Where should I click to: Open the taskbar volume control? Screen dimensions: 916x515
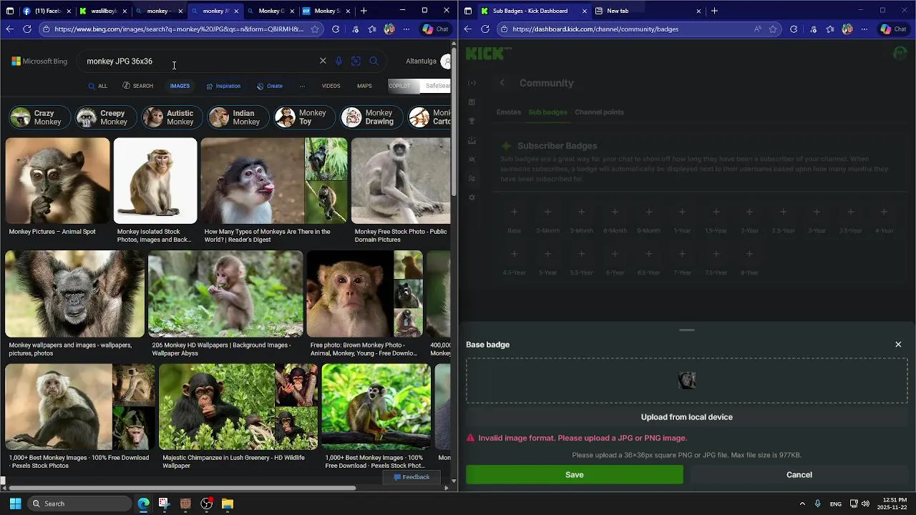click(x=865, y=504)
